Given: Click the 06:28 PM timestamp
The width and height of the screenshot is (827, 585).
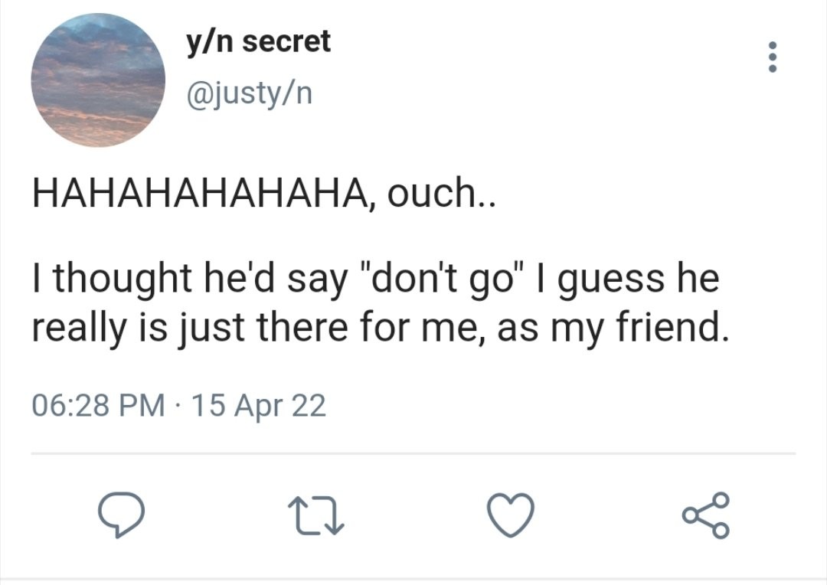Looking at the screenshot, I should click(x=98, y=406).
